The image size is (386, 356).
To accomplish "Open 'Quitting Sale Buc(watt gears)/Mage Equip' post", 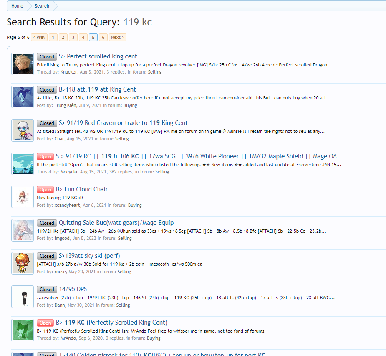I will pos(116,223).
